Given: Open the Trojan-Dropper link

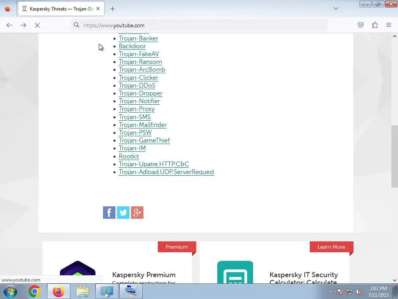Looking at the screenshot, I should (140, 93).
